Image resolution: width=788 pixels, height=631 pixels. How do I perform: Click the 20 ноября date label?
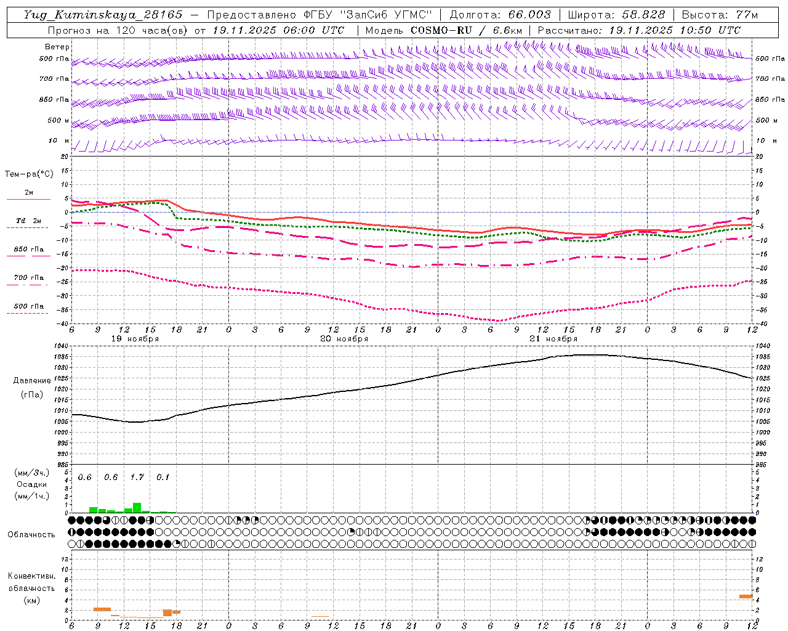344,339
